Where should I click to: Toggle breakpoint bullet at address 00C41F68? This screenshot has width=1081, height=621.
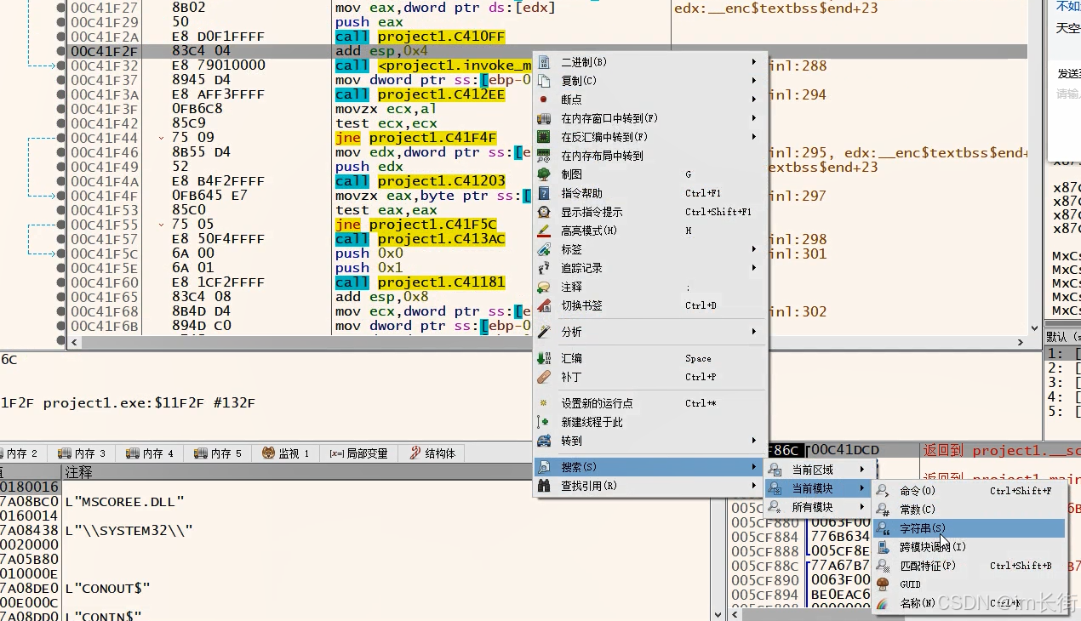[60, 311]
